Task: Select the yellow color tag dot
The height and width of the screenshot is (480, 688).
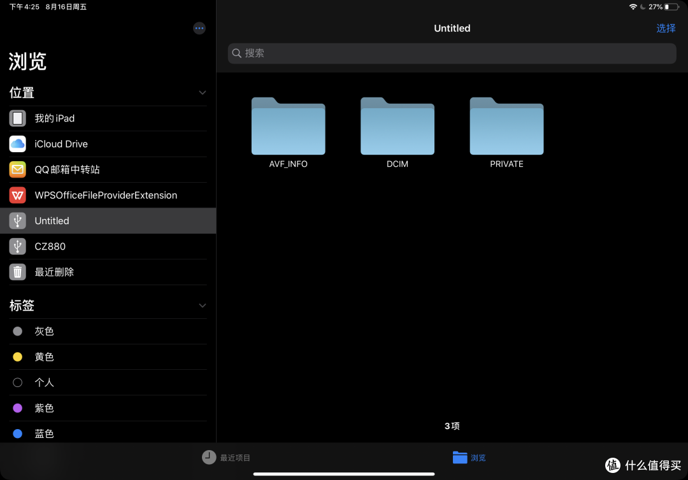Action: [x=18, y=357]
